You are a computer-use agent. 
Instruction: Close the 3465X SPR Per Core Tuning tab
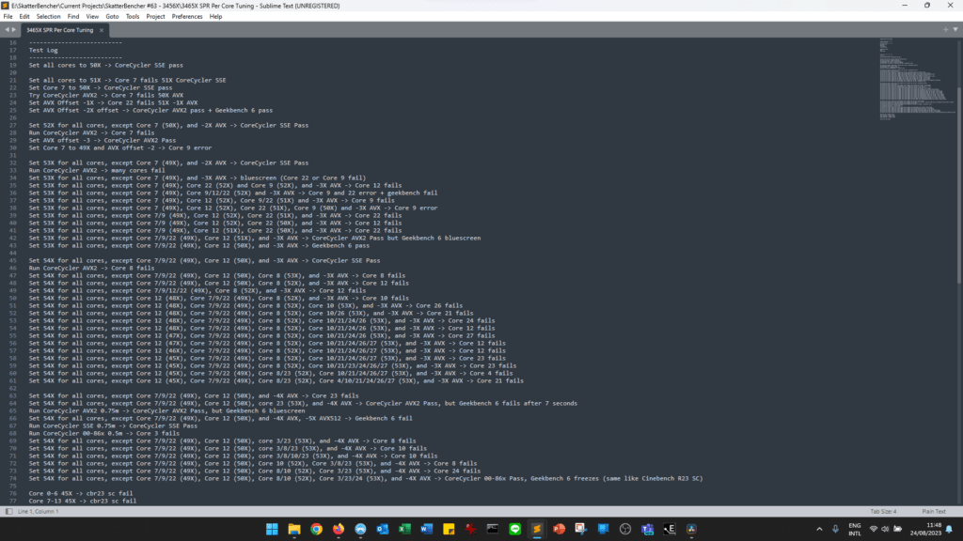pyautogui.click(x=102, y=30)
